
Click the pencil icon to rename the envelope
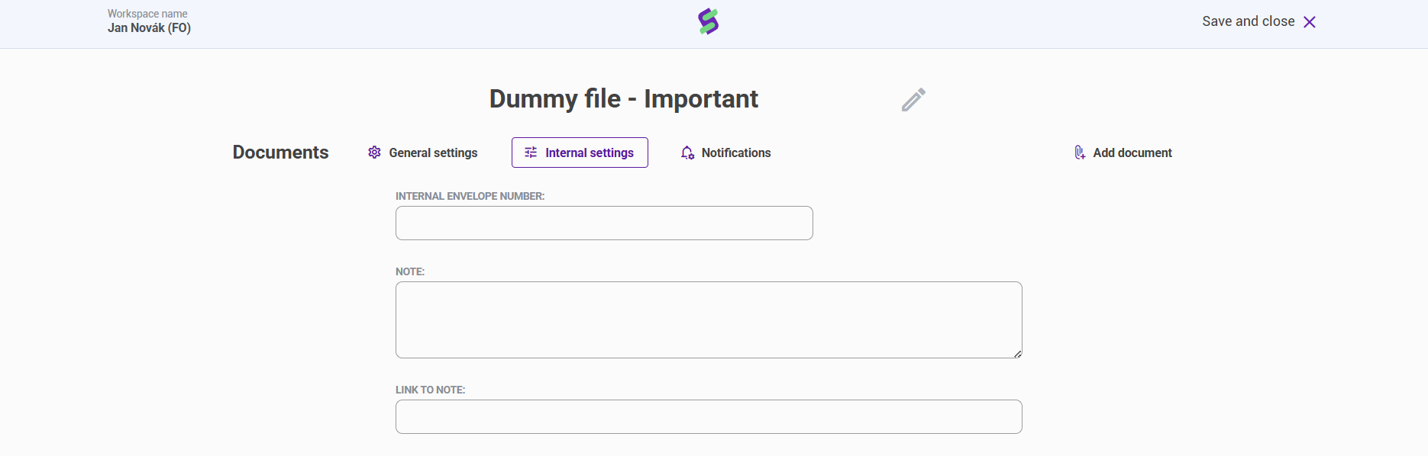913,100
